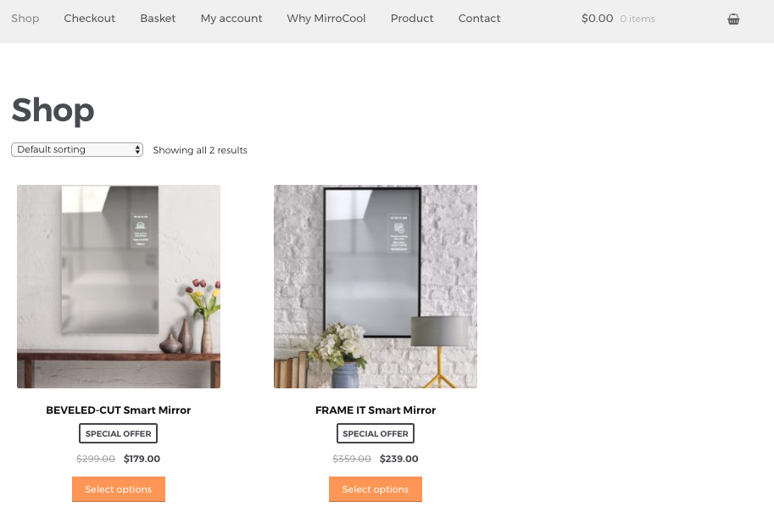Open the shopping basket icon
The height and width of the screenshot is (524, 774).
pyautogui.click(x=733, y=19)
